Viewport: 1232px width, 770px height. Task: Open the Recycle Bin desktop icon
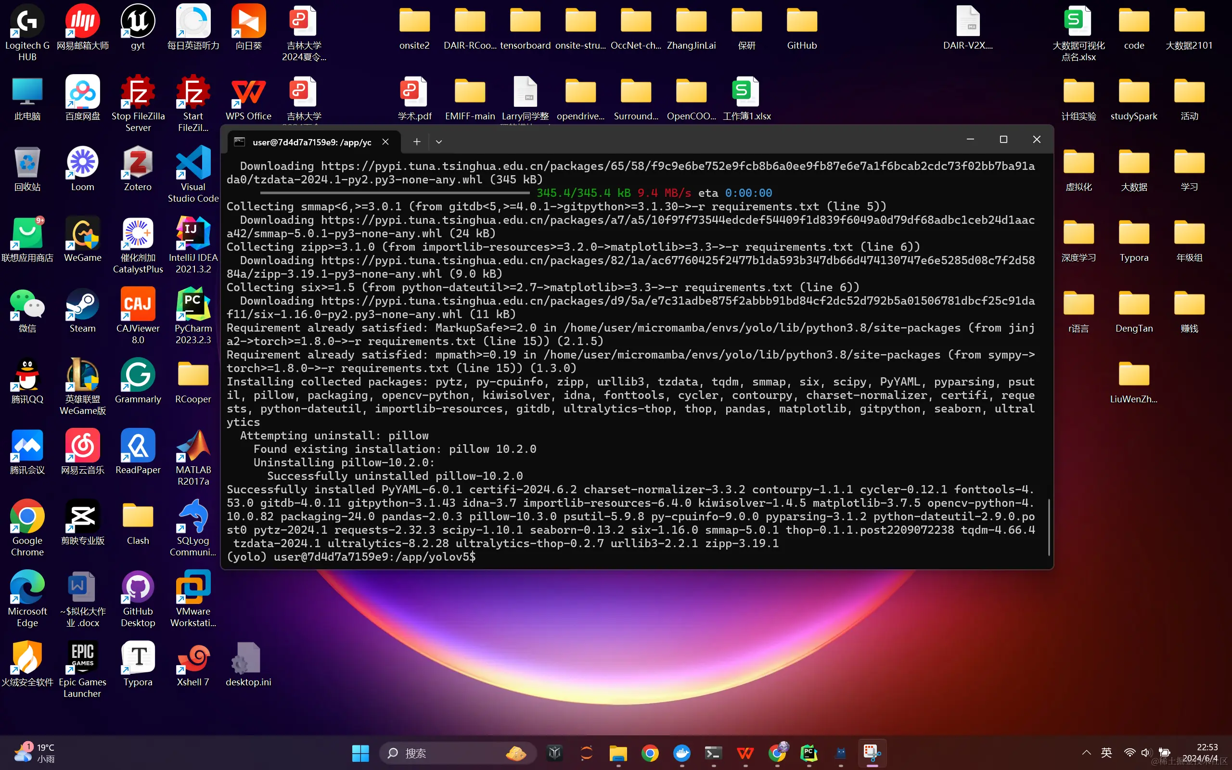click(27, 164)
